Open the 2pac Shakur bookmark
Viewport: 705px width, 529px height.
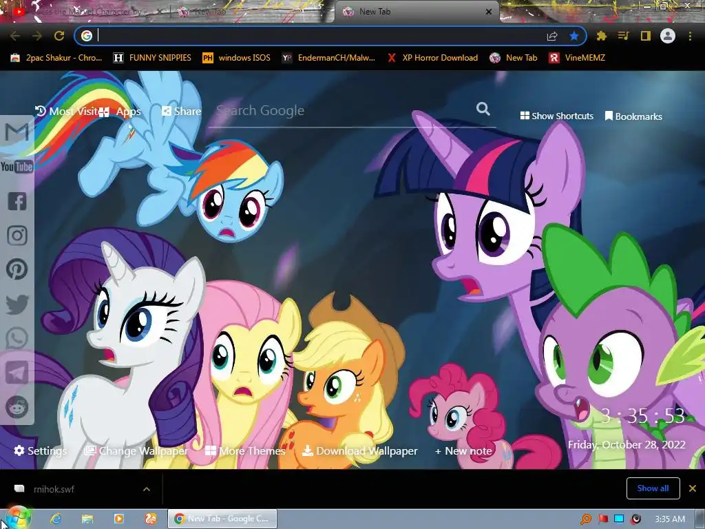[x=56, y=58]
